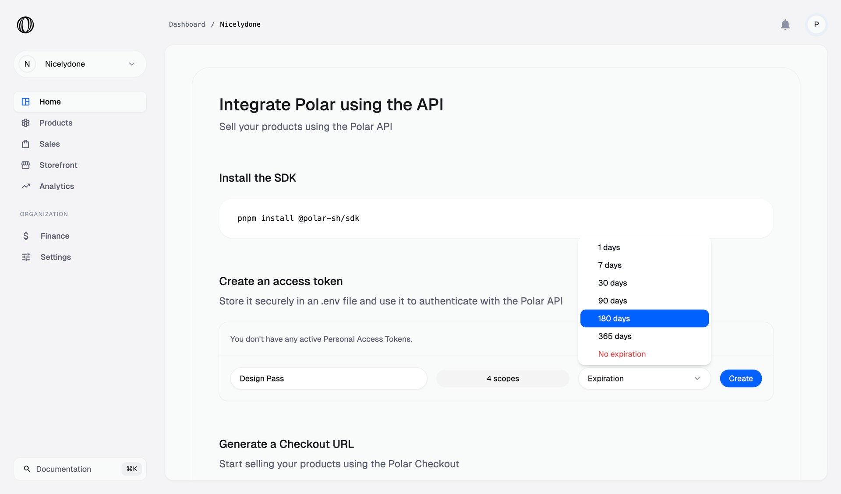Click the P avatar circle
Screen dimensions: 841x494
816,25
